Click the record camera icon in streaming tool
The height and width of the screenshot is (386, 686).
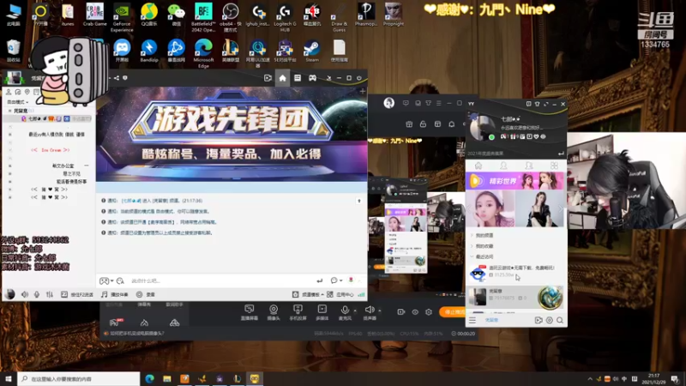401,312
